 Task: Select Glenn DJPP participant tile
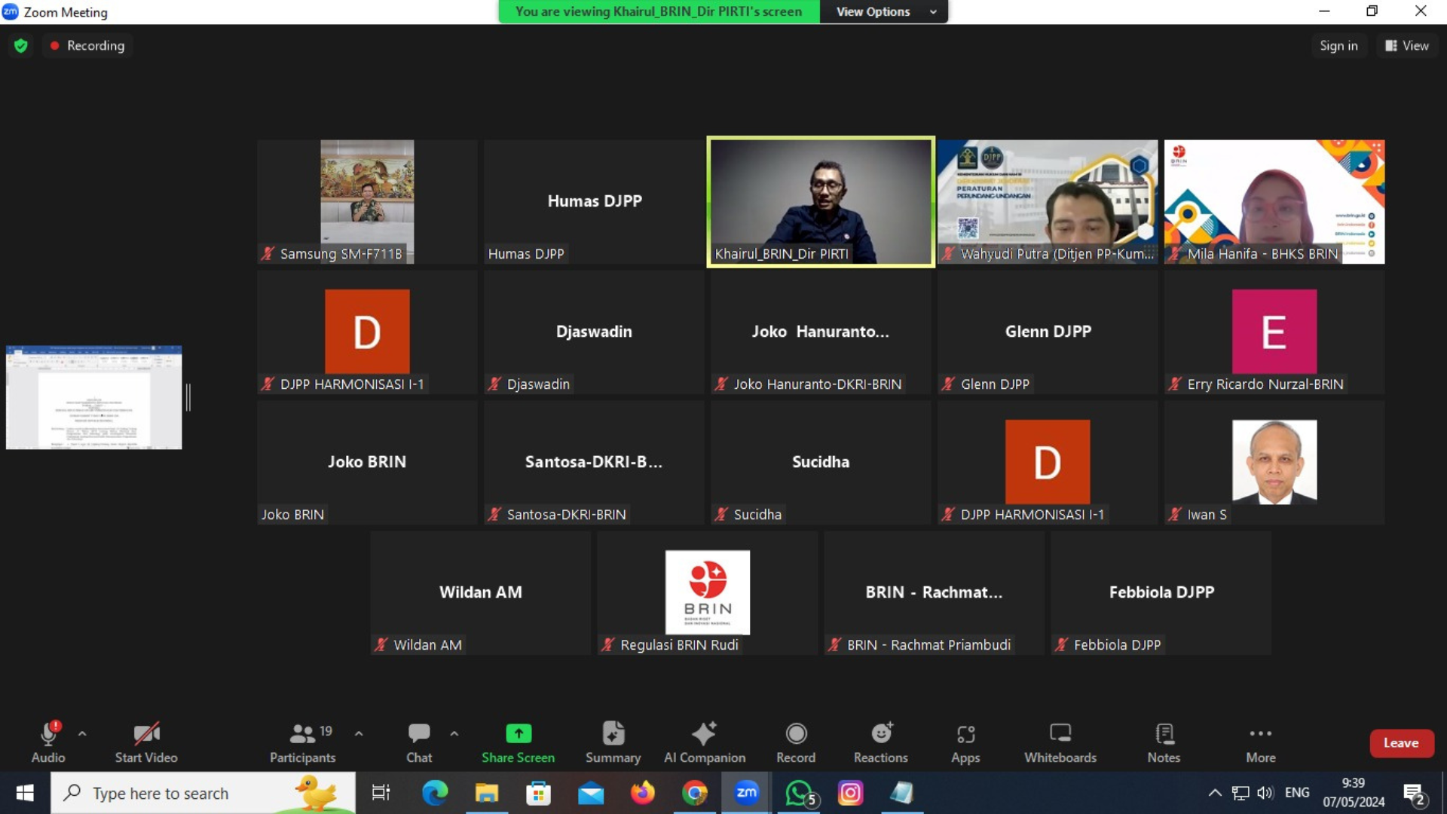(1048, 332)
